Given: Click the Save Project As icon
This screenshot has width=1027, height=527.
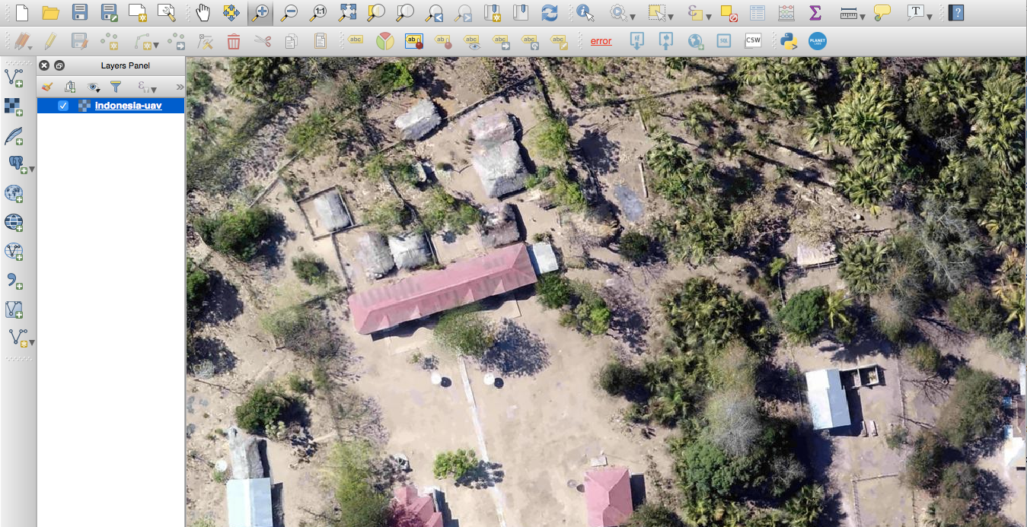Looking at the screenshot, I should [x=109, y=13].
